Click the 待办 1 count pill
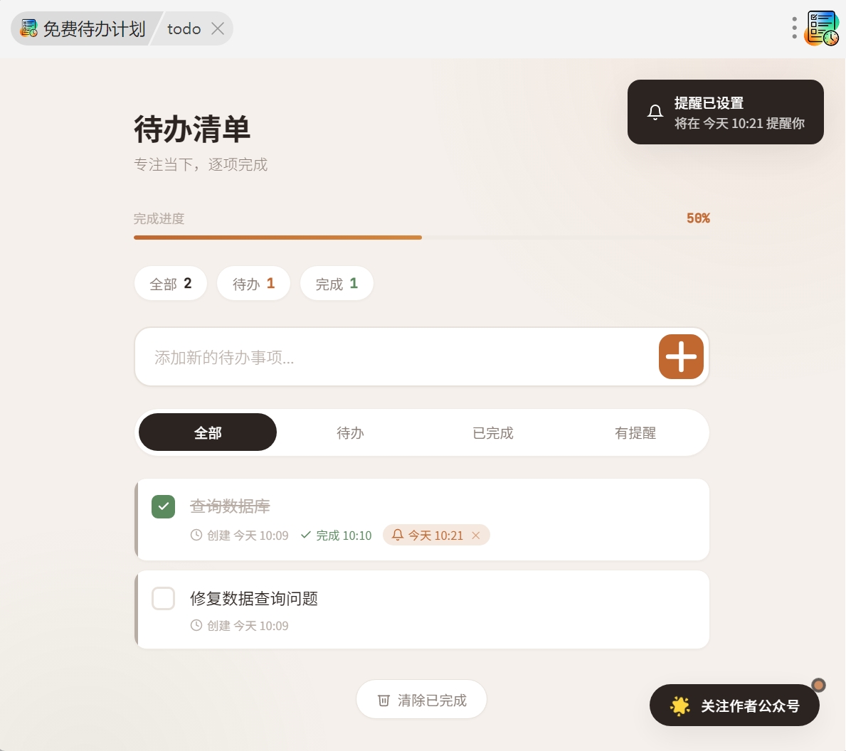Screen dimensions: 846x751 point(253,284)
